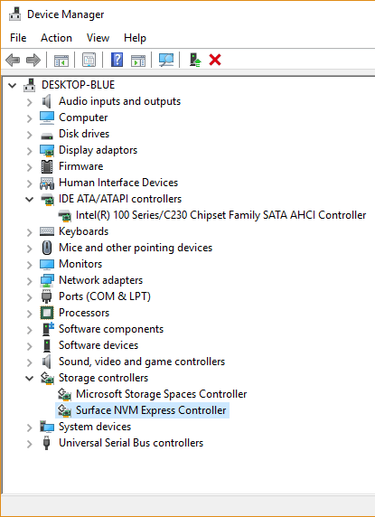Collapse the DESKTOP-BLUE root node
The image size is (375, 517).
pyautogui.click(x=12, y=85)
